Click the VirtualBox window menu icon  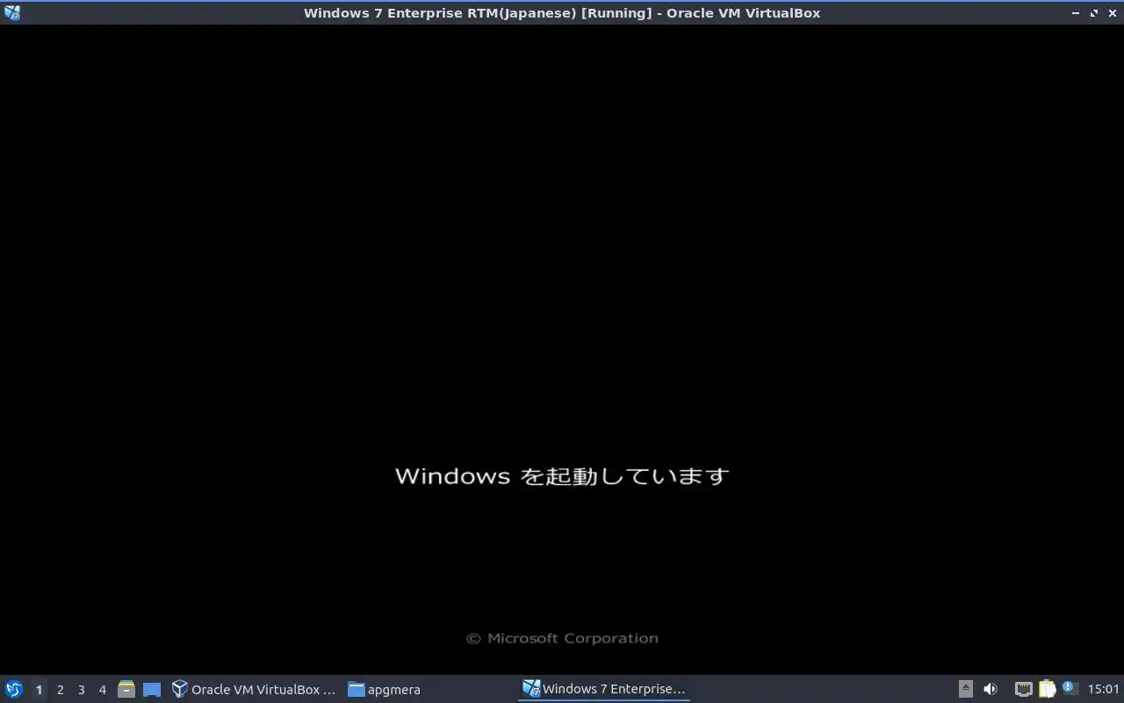[11, 12]
